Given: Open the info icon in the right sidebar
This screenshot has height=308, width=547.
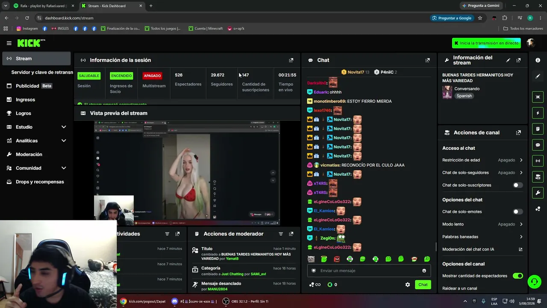Looking at the screenshot, I should [x=538, y=60].
